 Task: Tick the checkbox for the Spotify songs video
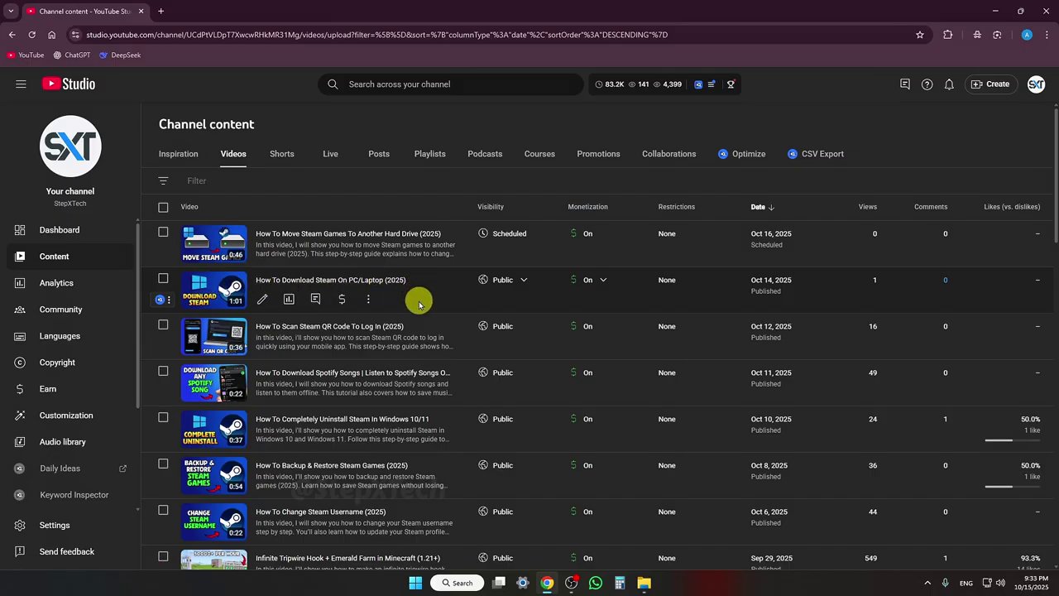(163, 372)
